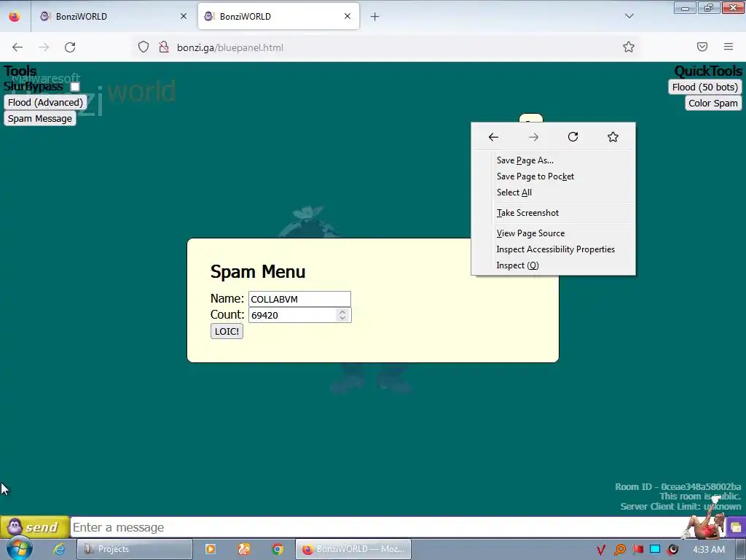The width and height of the screenshot is (746, 560).
Task: Bookmark this page with the toolbar star
Action: pyautogui.click(x=629, y=47)
